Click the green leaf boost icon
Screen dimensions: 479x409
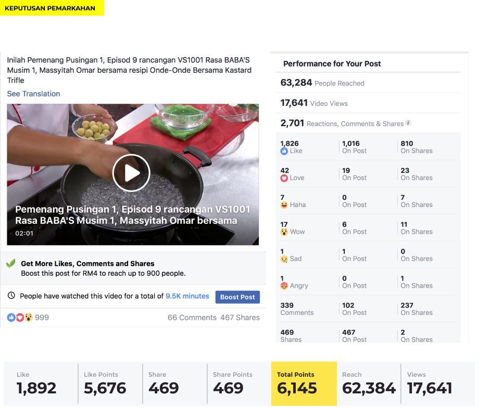coord(11,263)
